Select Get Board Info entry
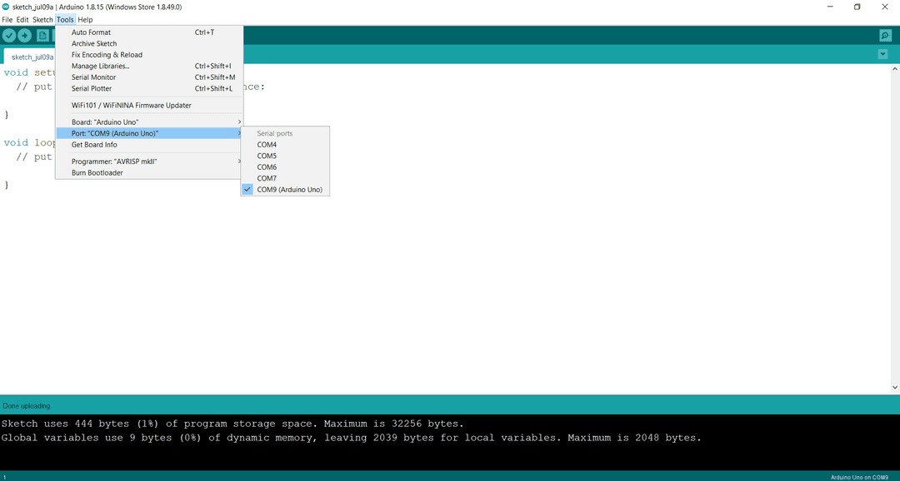 tap(149, 145)
